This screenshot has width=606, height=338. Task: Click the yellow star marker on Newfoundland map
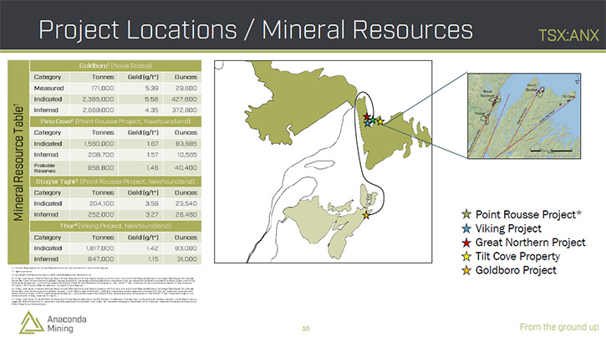(x=380, y=122)
